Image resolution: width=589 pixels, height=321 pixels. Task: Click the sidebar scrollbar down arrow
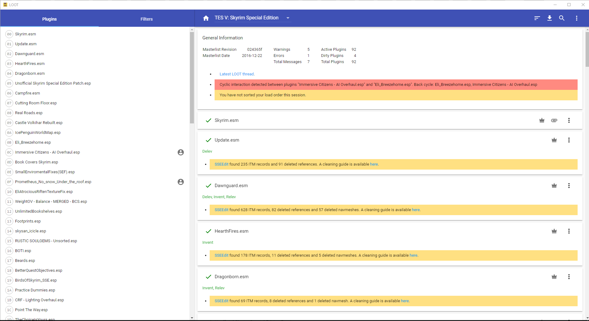(192, 318)
